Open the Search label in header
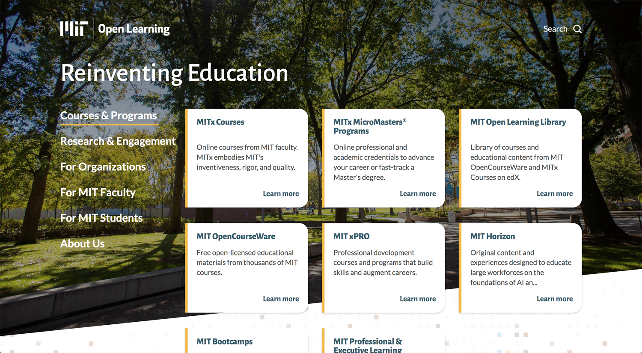 (555, 29)
